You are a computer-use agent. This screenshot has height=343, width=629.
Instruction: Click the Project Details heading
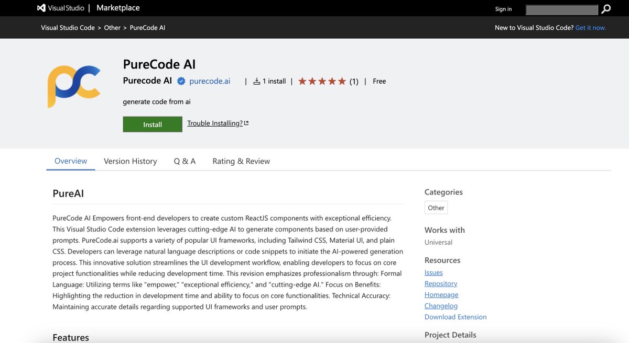coord(450,335)
